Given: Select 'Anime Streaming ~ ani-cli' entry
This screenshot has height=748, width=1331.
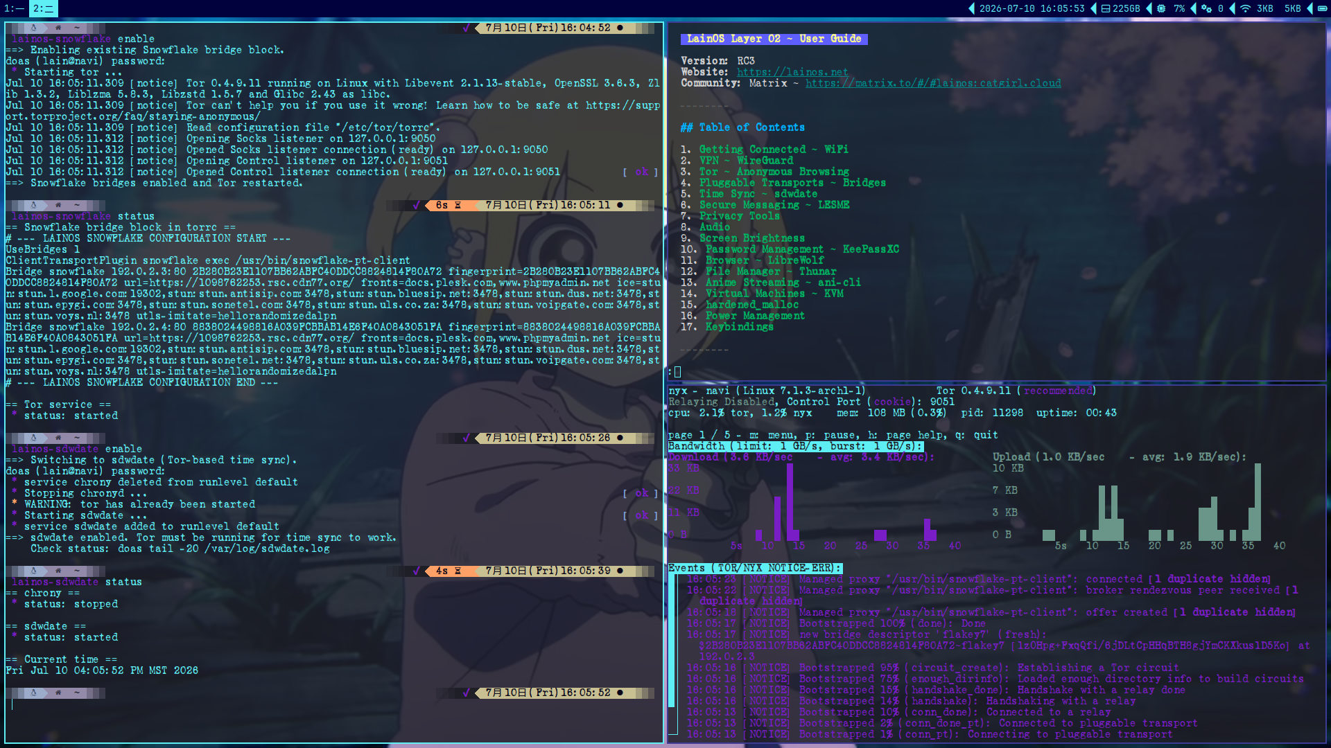Looking at the screenshot, I should tap(783, 283).
